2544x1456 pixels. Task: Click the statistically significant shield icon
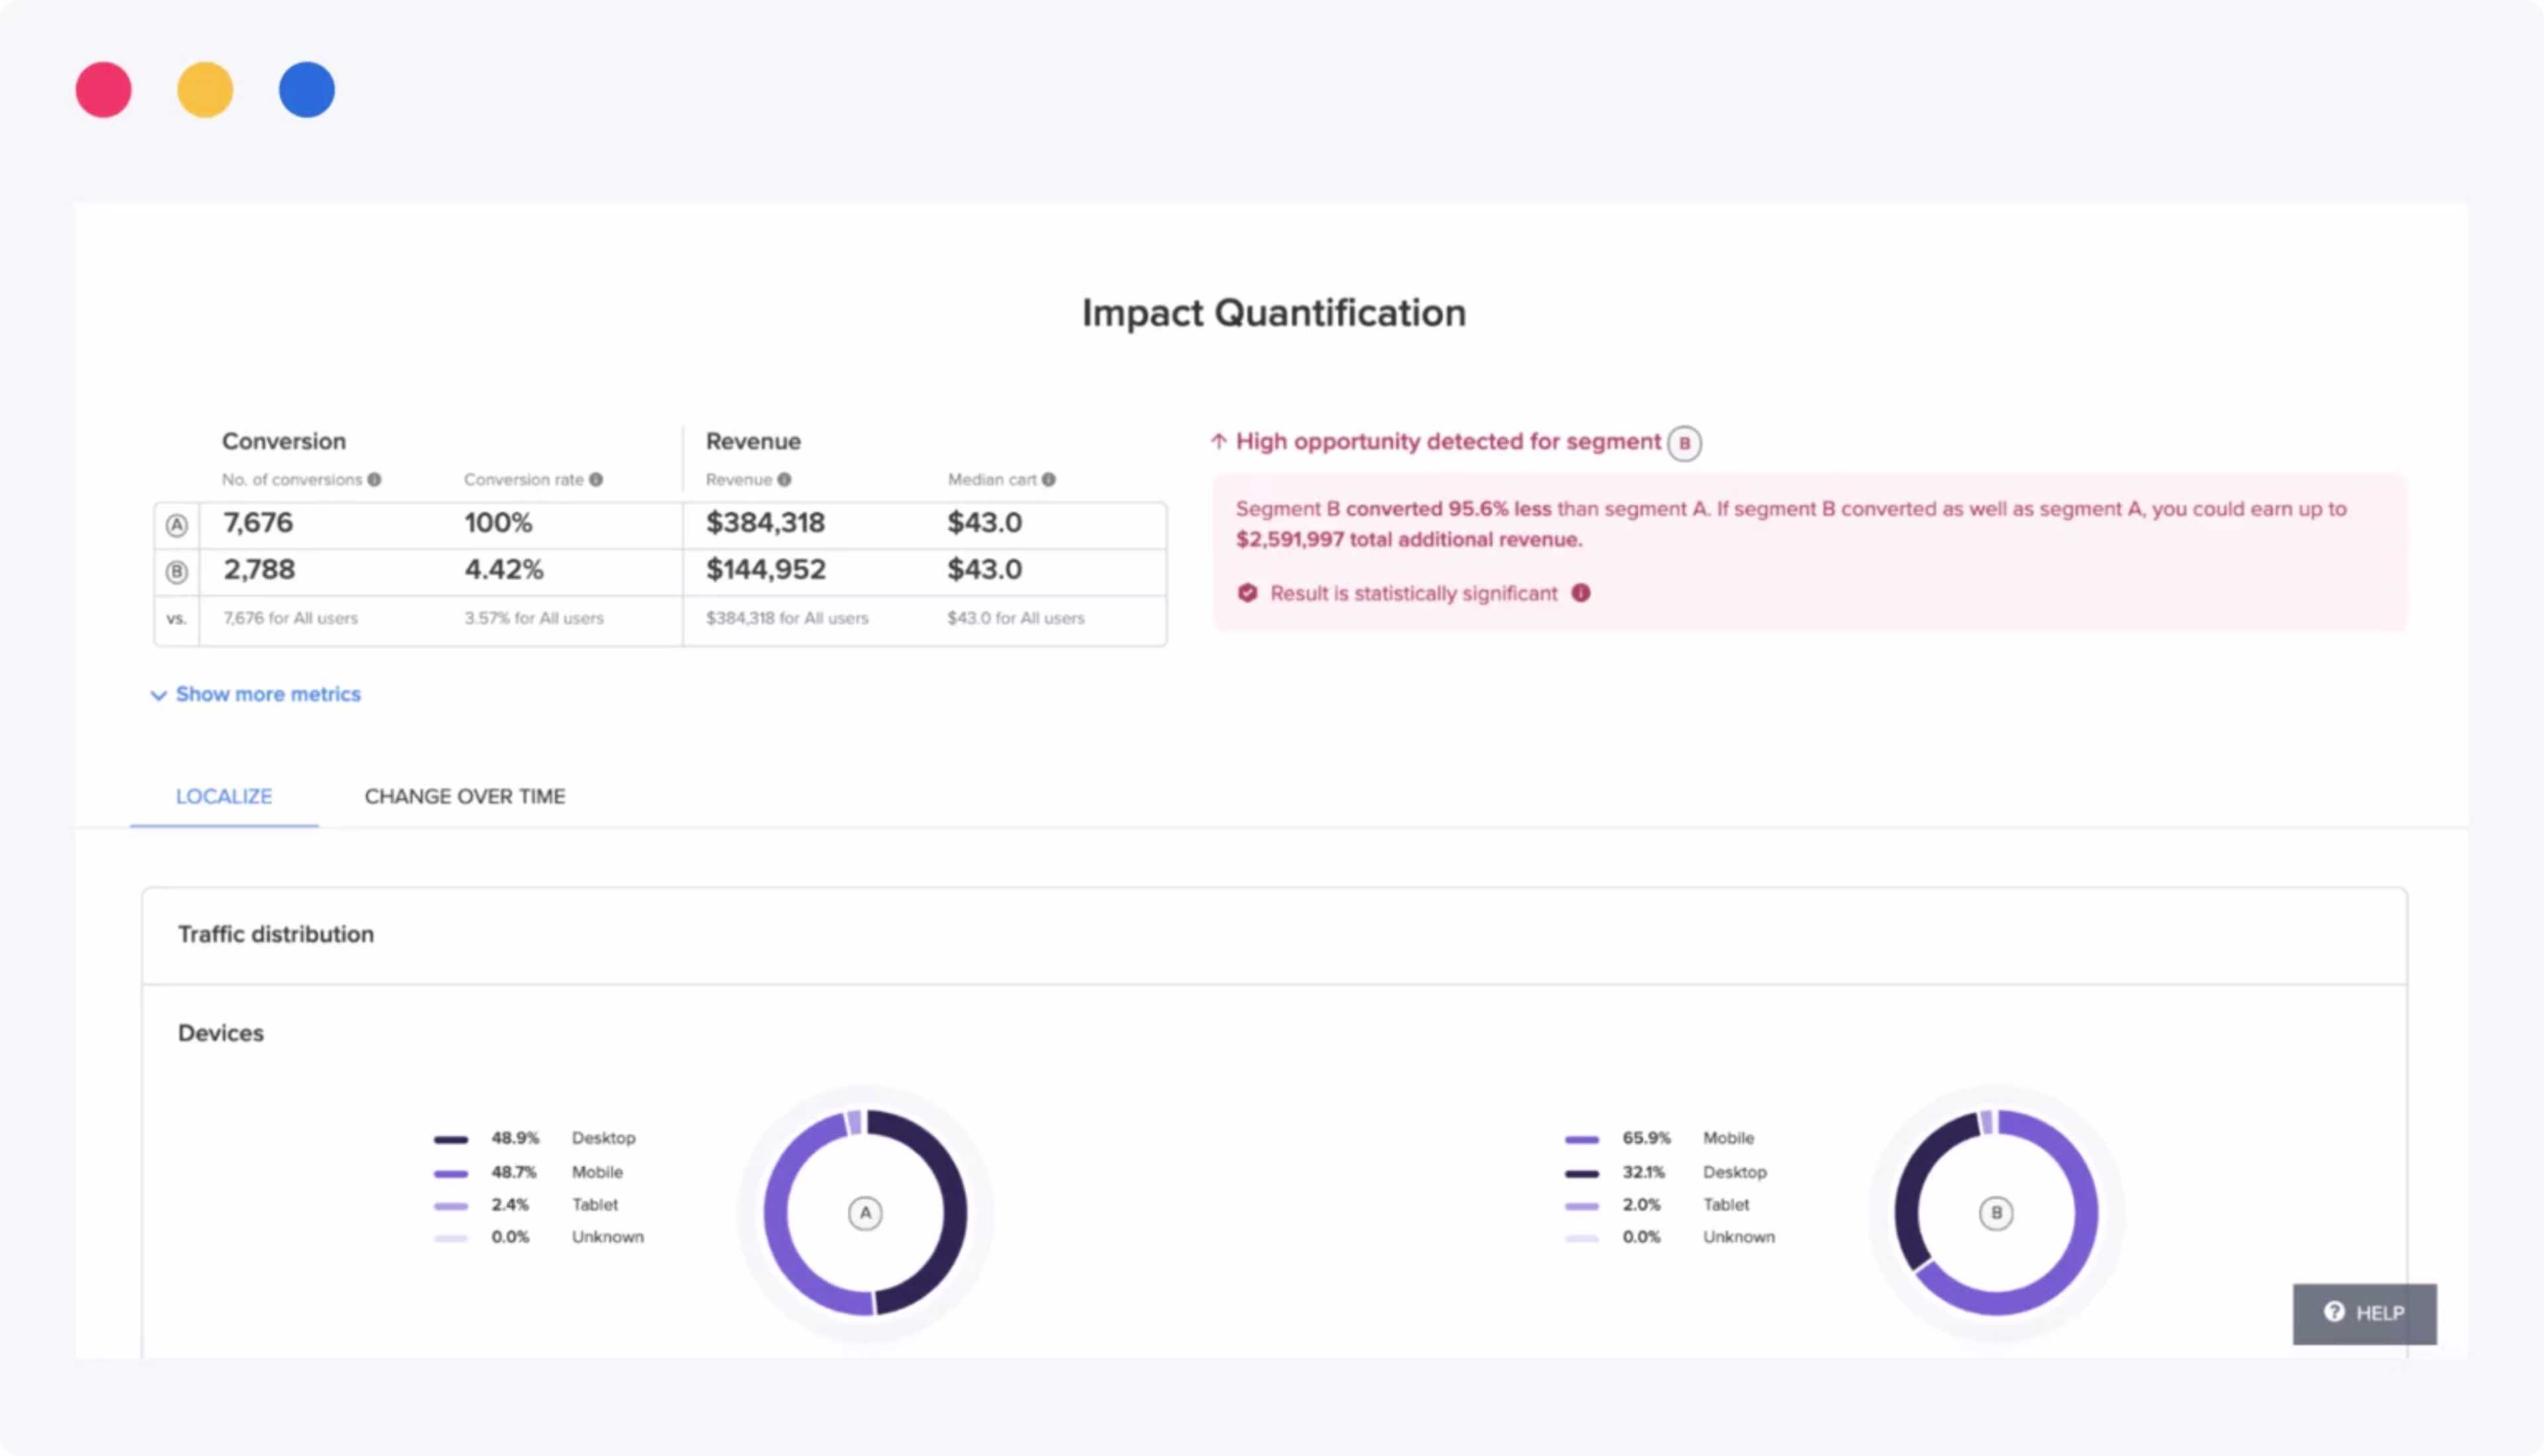click(x=1247, y=593)
